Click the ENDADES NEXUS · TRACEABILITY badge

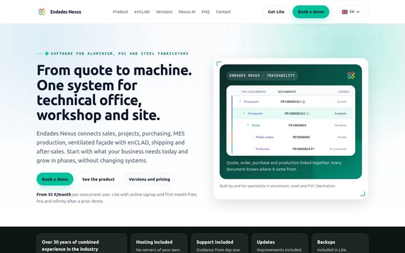tap(262, 76)
